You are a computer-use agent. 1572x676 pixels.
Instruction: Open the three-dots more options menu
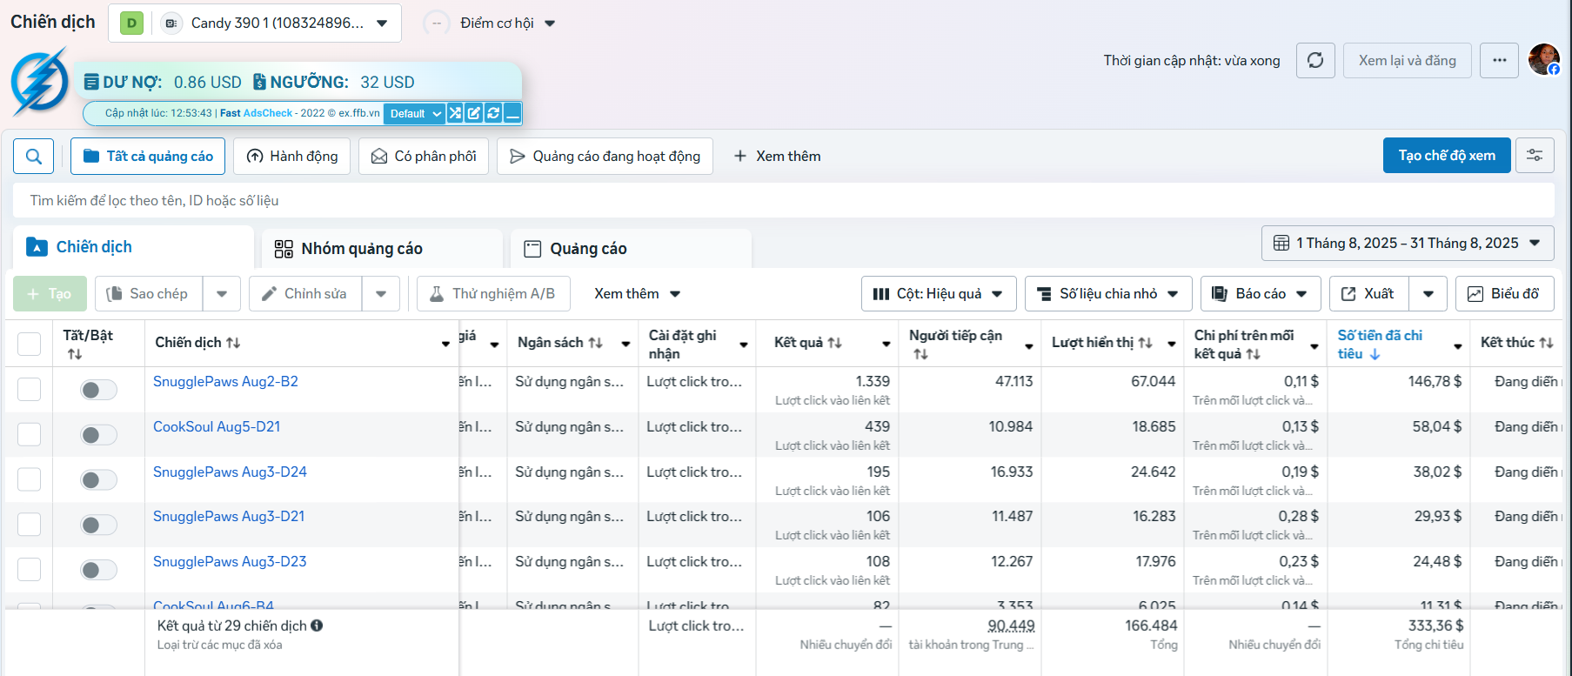point(1500,60)
